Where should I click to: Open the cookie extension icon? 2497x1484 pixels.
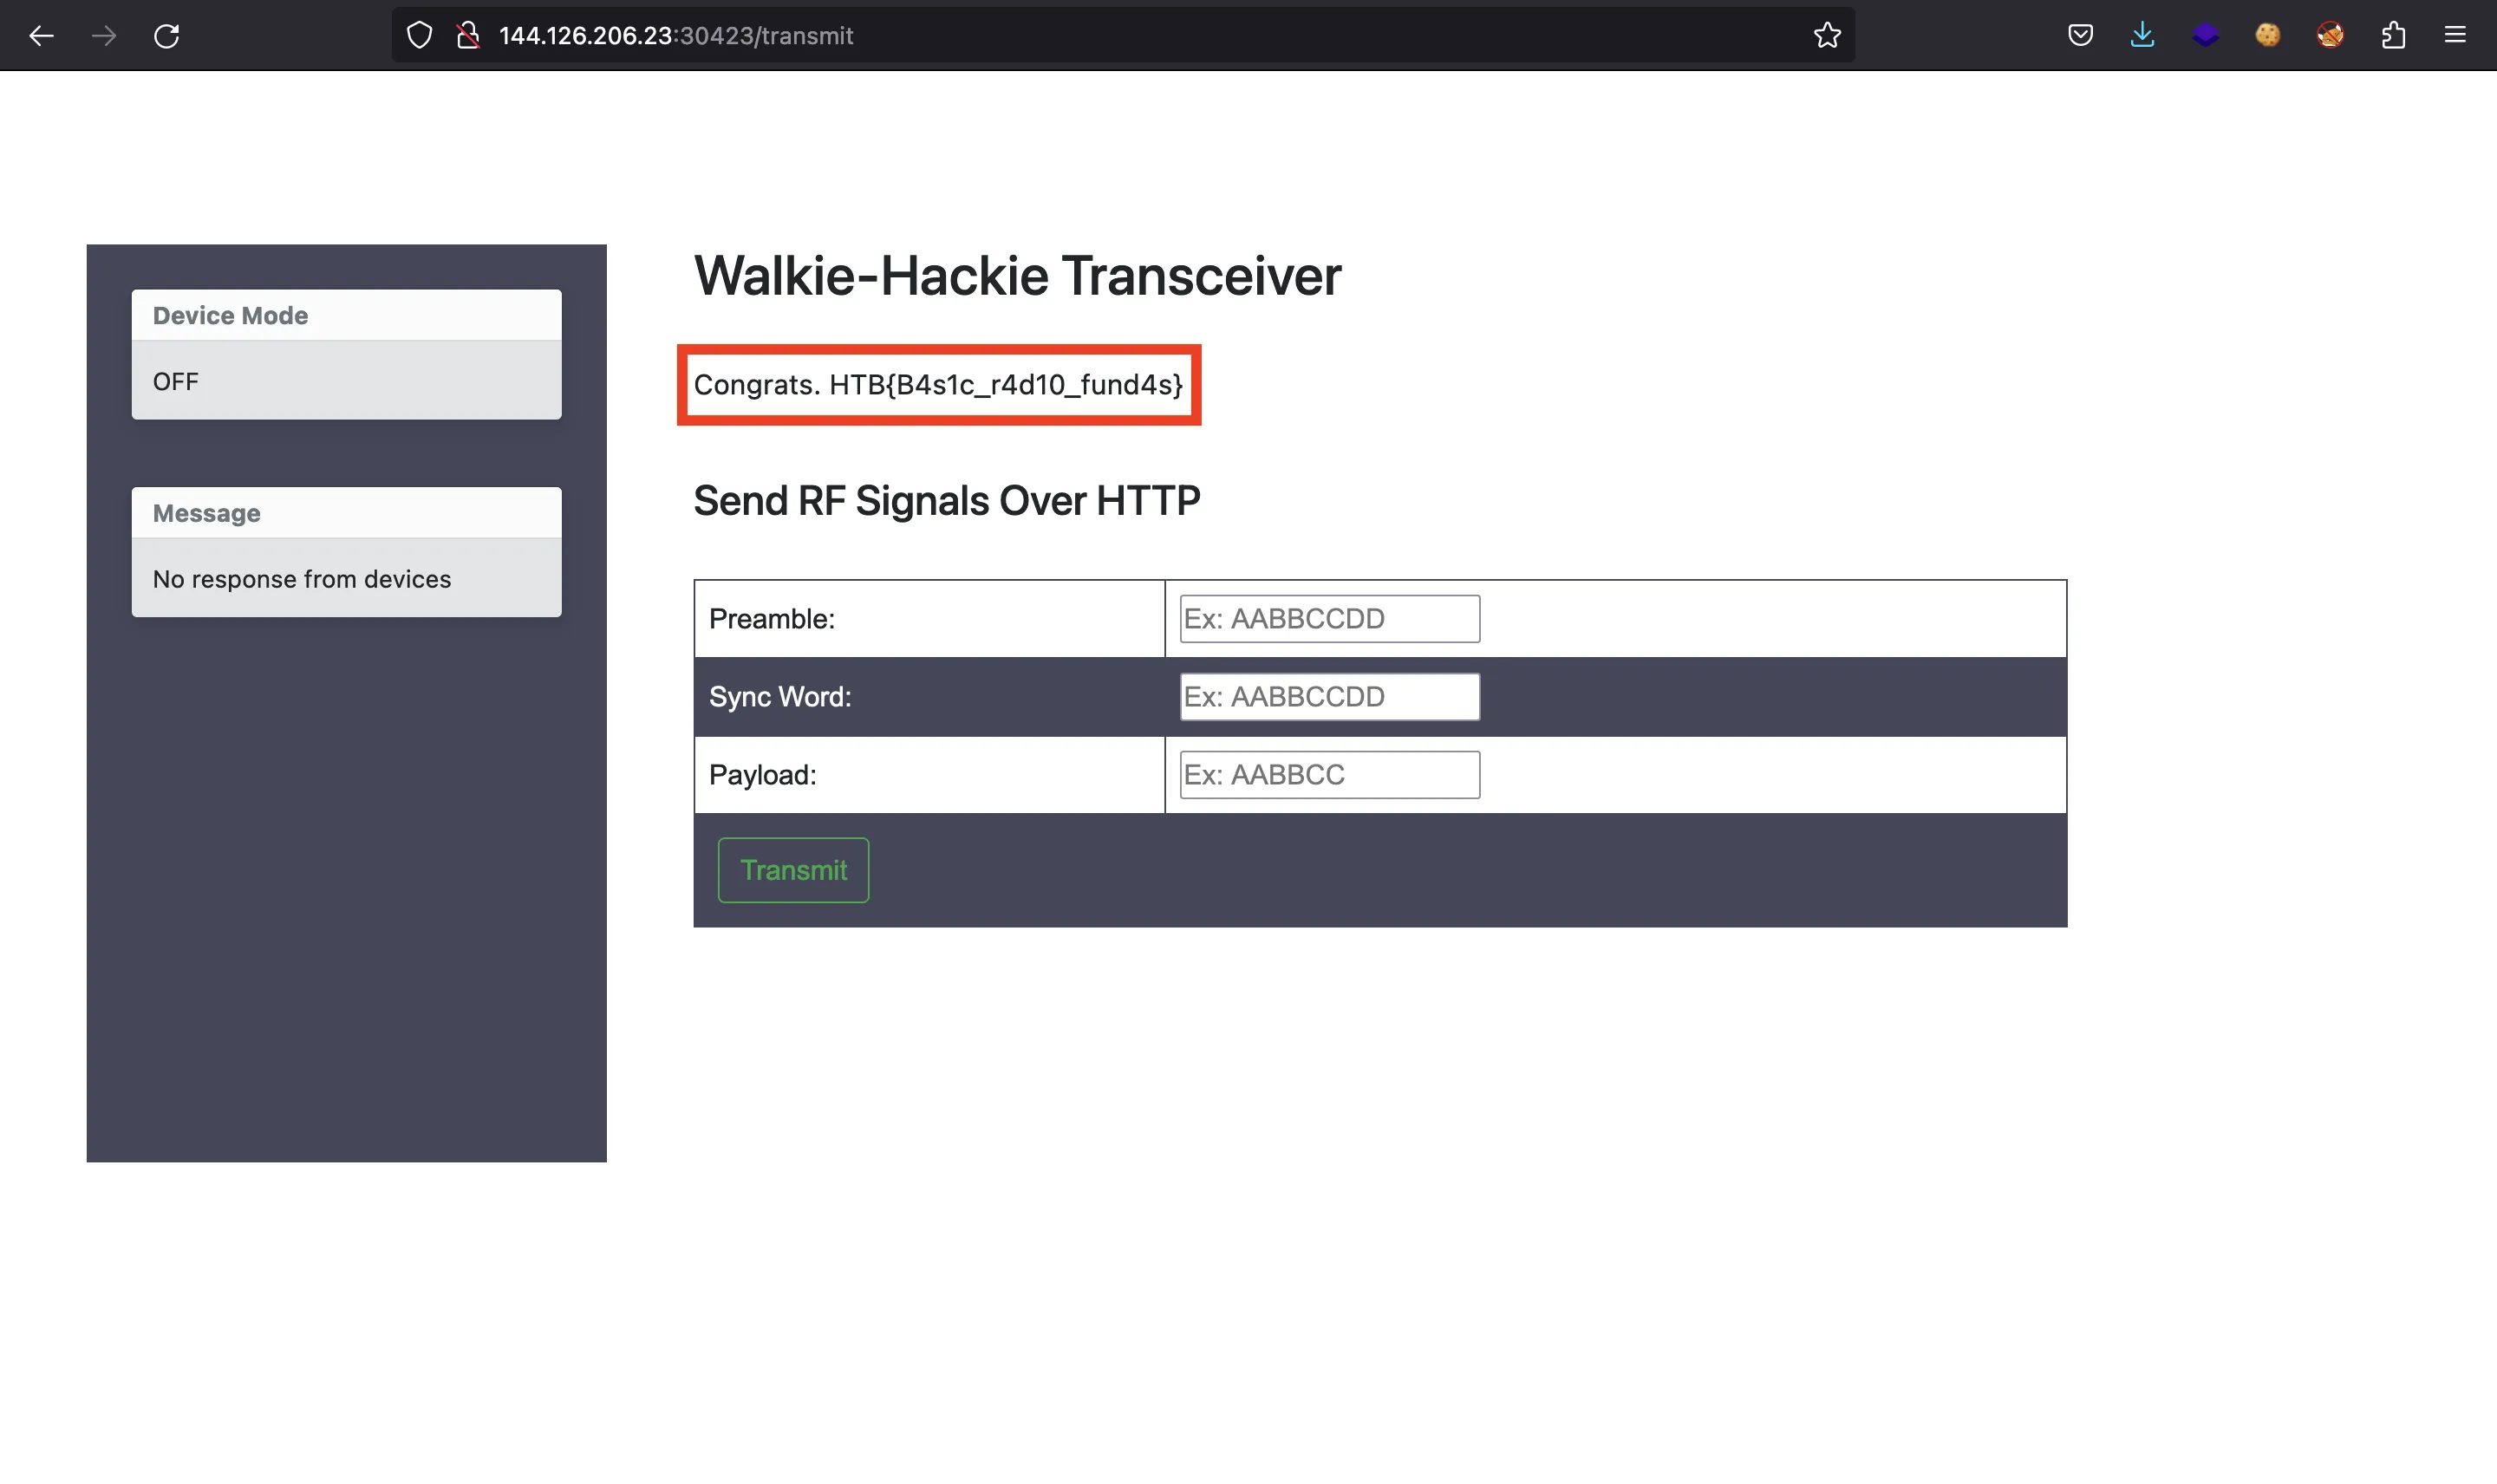pyautogui.click(x=2268, y=36)
